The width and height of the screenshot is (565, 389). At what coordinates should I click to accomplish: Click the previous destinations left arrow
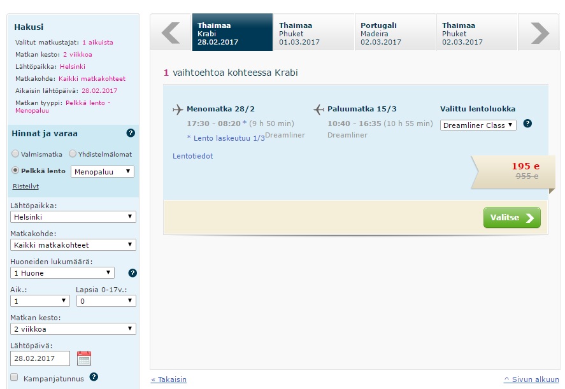(171, 32)
